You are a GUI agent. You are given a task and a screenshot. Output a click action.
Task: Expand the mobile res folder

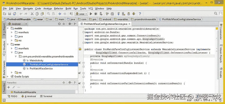click(12, 40)
